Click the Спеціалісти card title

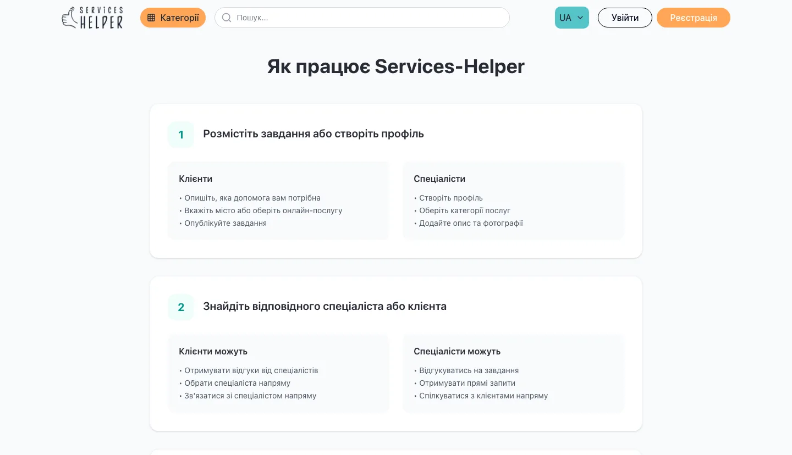439,179
